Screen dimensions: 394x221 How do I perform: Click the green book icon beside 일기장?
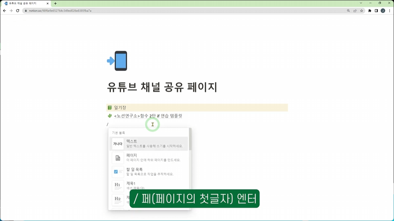point(110,107)
